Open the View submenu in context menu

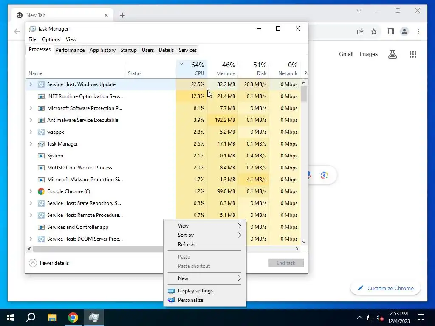[204, 226]
